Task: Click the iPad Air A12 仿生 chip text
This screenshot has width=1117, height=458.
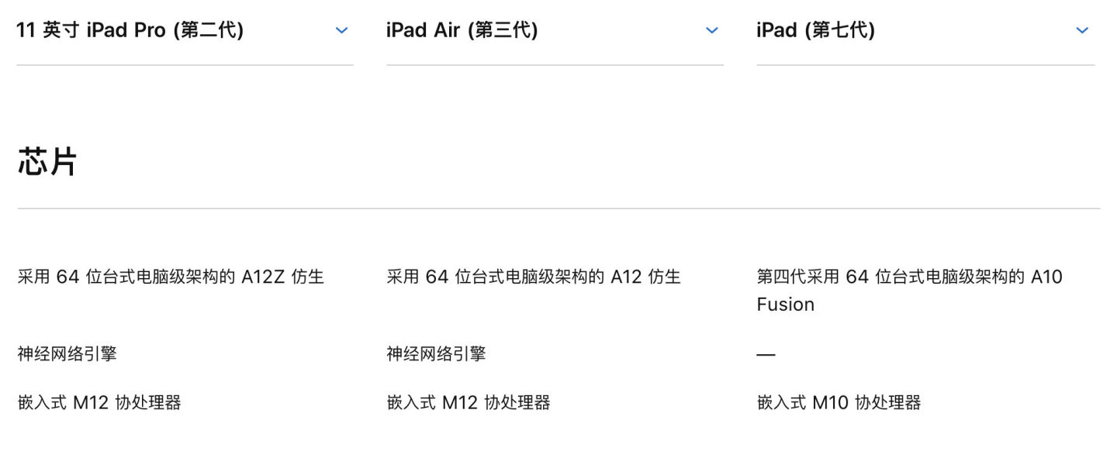Action: click(x=534, y=277)
